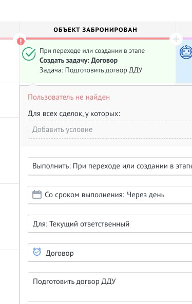Click the 'Задача: Подготовить договр ДДУ' line

click(91, 70)
